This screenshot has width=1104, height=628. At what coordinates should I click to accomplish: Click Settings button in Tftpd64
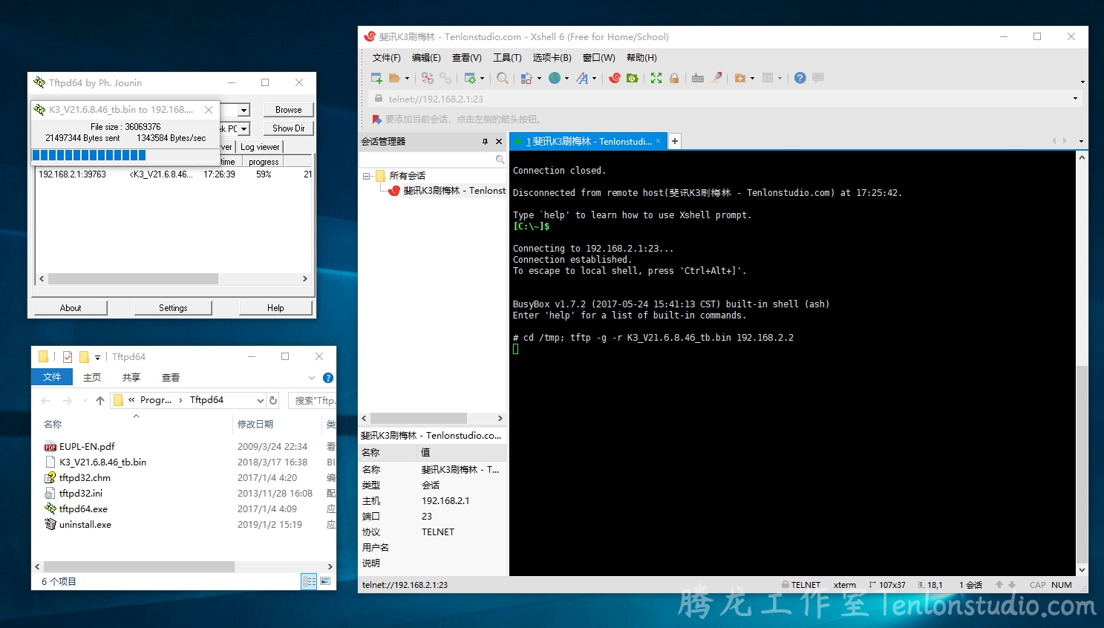173,308
